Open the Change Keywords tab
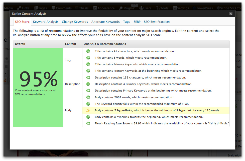The height and width of the screenshot is (161, 245). (75, 22)
